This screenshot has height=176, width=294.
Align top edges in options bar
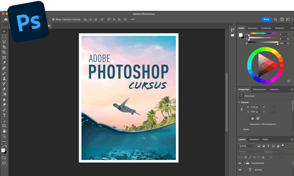pos(109,19)
